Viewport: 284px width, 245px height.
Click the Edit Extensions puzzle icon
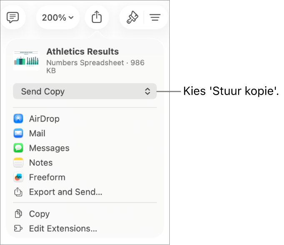18,228
